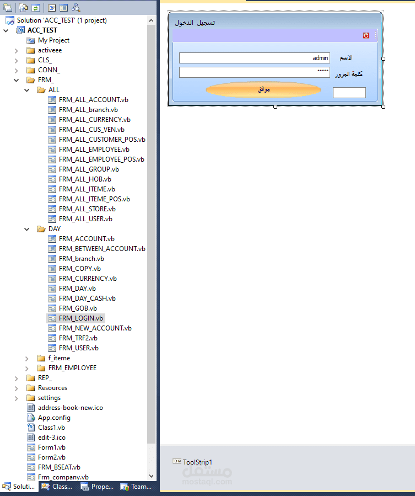
Task: Select the My Project node
Action: (53, 40)
